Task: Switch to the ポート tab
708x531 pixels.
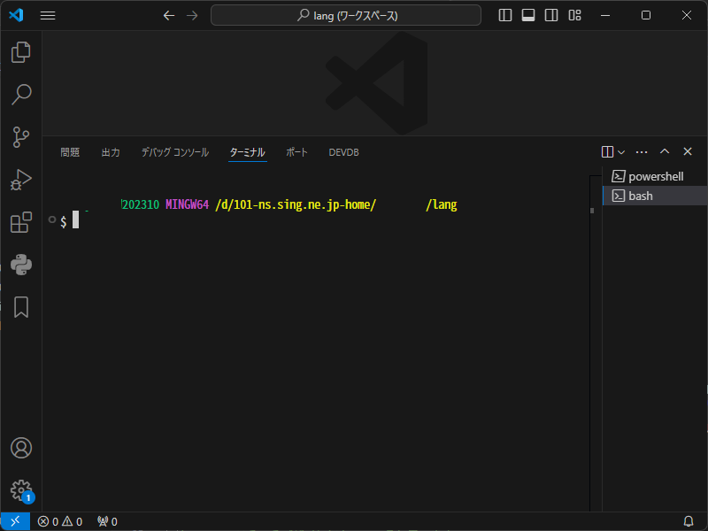Action: coord(296,152)
